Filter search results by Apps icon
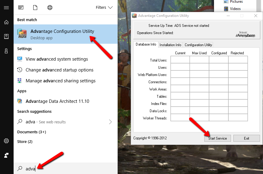 tap(21, 8)
